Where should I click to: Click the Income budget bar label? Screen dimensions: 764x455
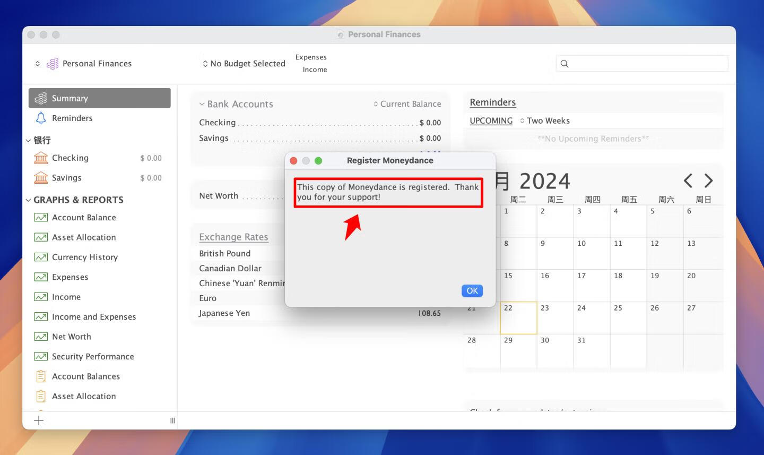pyautogui.click(x=315, y=70)
